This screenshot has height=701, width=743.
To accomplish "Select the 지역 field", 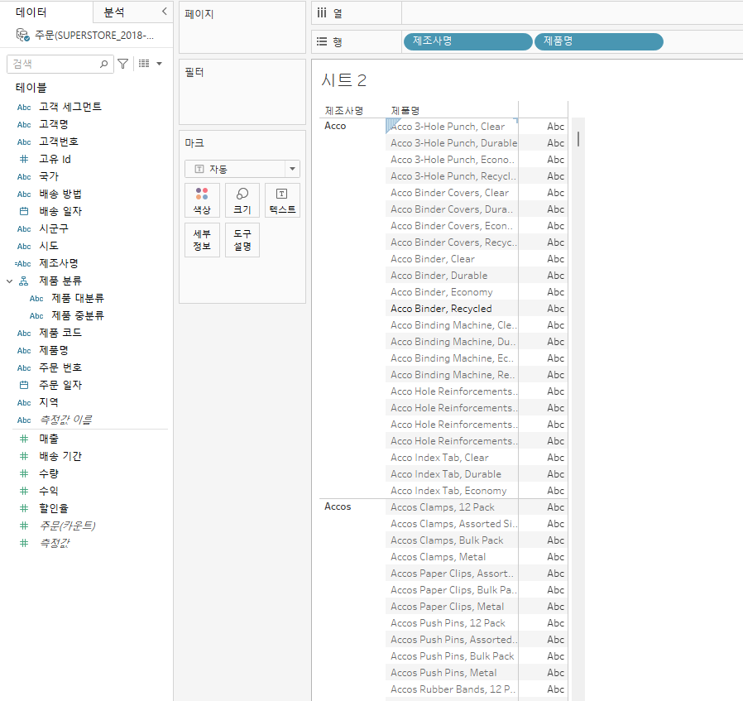I will (48, 402).
